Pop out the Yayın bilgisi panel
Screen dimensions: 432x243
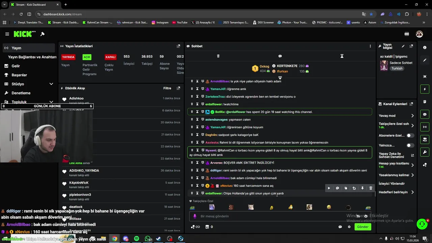(x=411, y=46)
